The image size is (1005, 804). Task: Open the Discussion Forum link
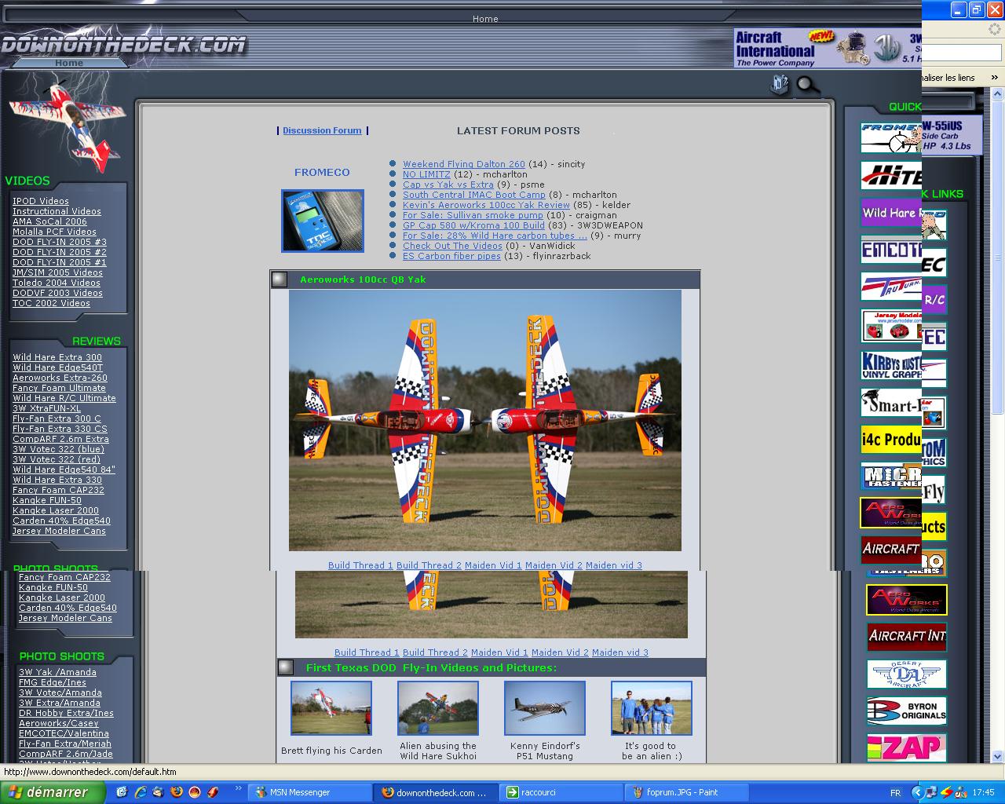[322, 130]
